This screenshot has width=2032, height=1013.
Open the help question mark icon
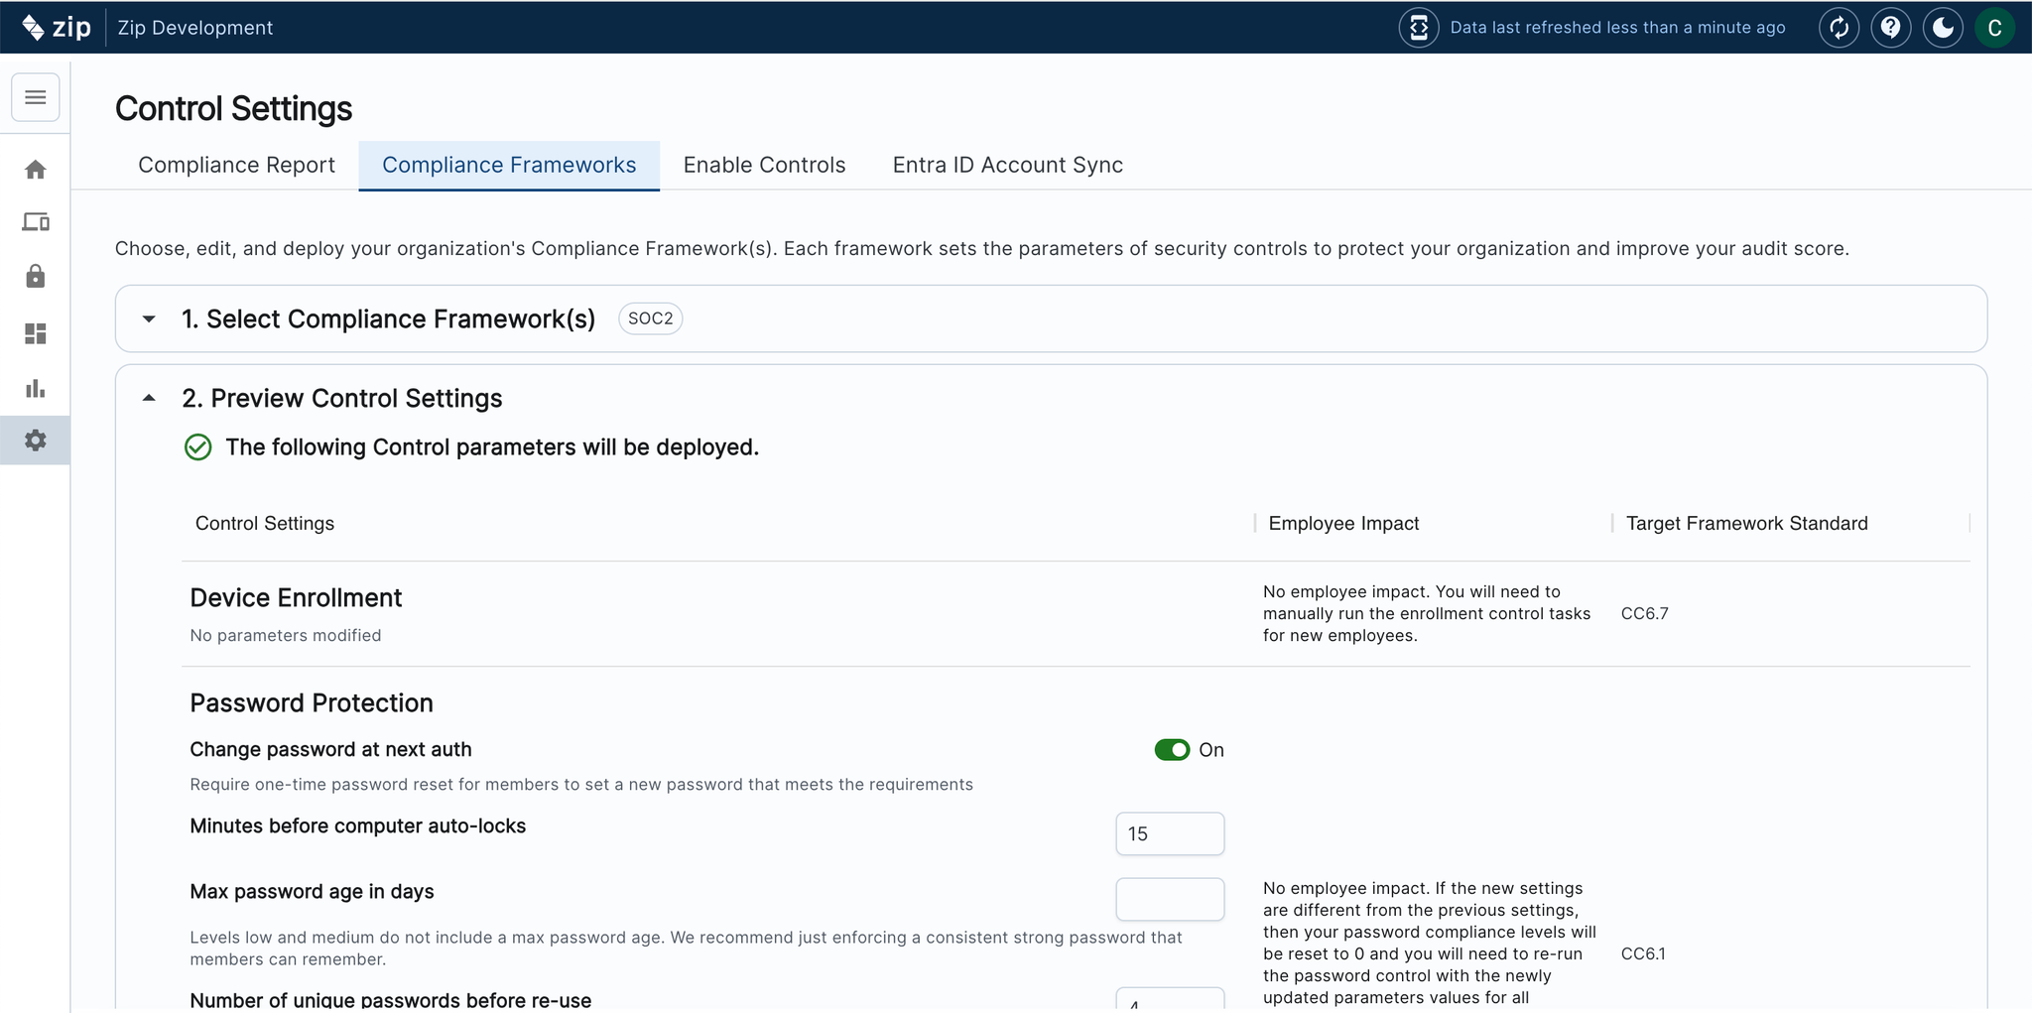click(1891, 28)
